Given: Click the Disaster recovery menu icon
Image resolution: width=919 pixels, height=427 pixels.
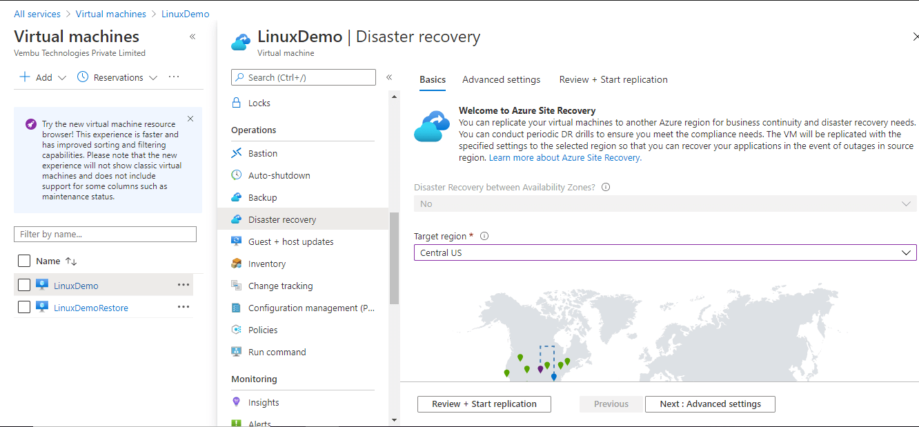Looking at the screenshot, I should pos(236,219).
